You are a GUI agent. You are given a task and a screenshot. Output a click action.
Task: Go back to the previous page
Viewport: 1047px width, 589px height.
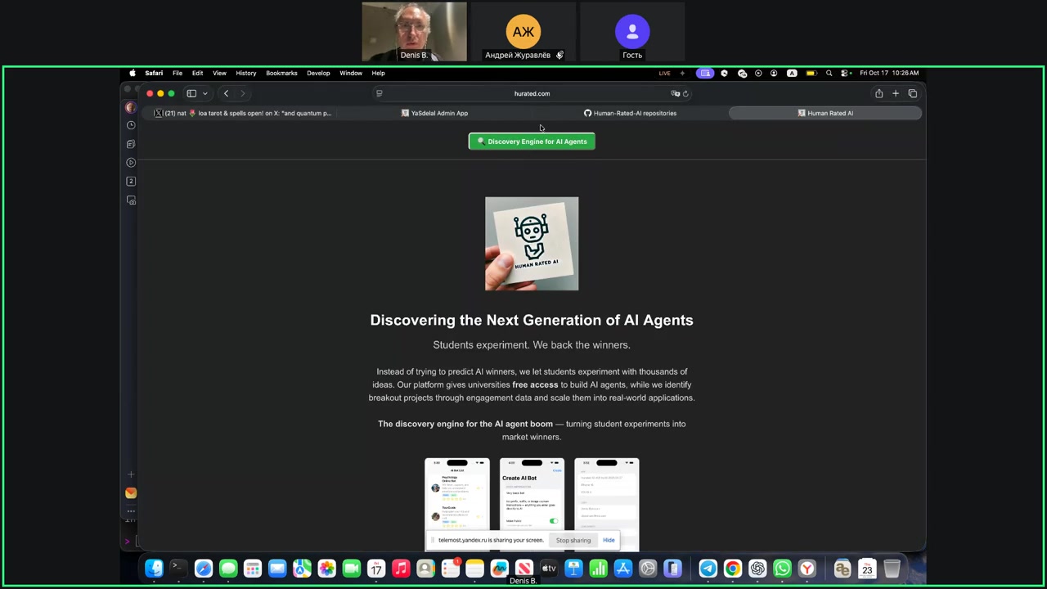coord(227,93)
